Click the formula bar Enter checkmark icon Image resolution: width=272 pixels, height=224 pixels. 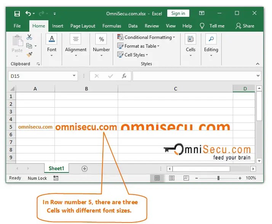point(110,76)
